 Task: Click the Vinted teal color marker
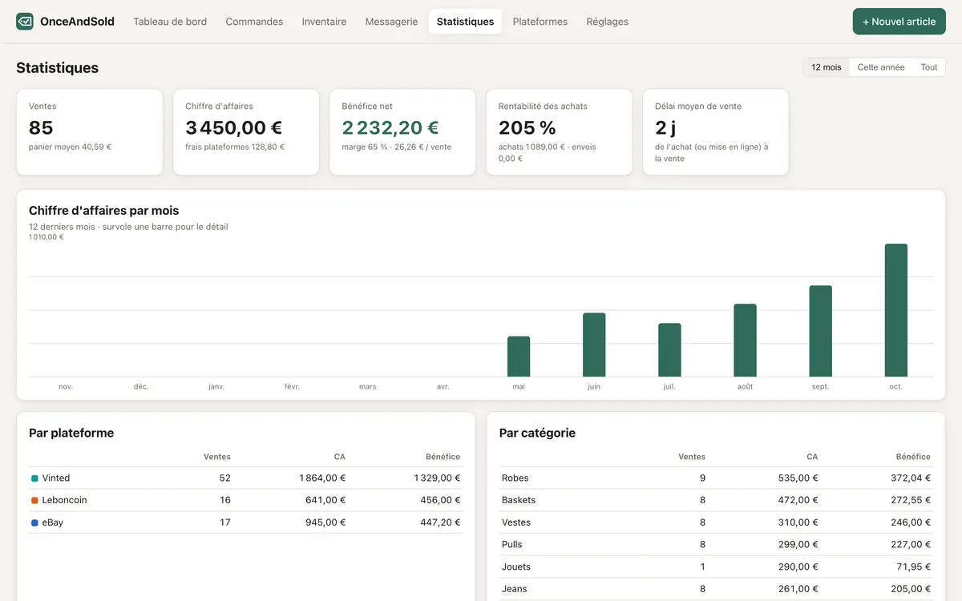[x=34, y=478]
